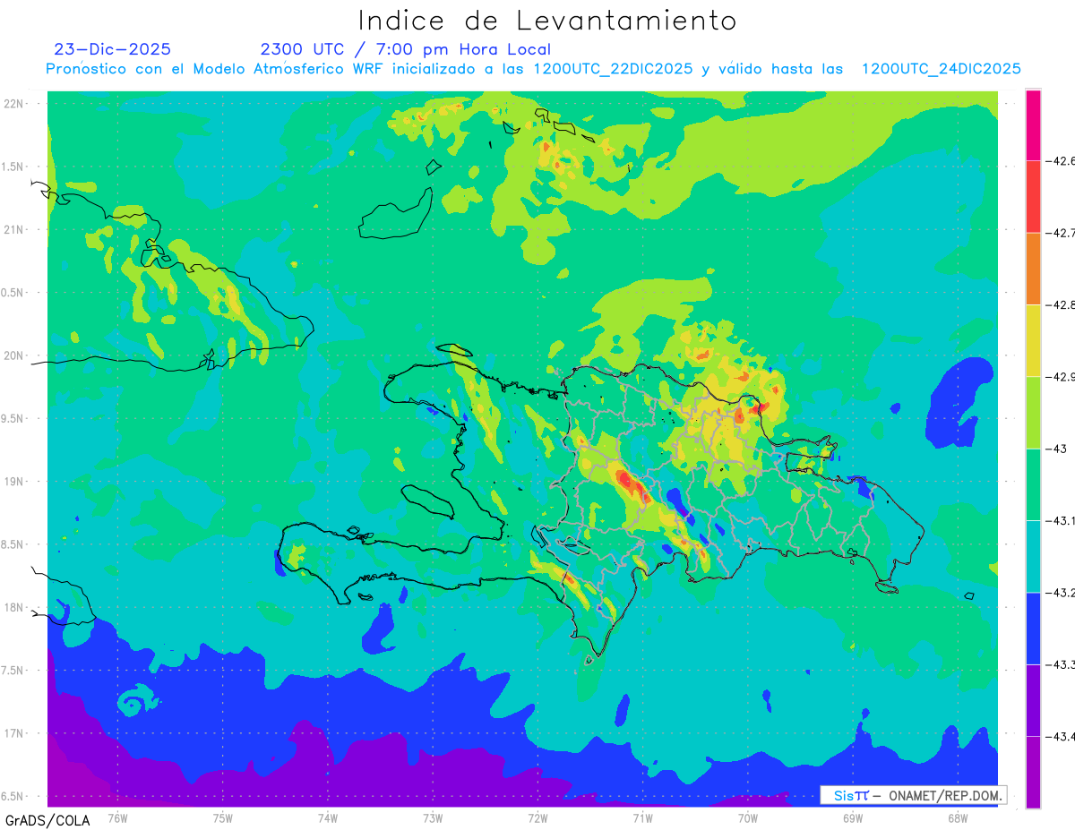
Task: Click the color bar value '-43.1'
Action: (1060, 520)
